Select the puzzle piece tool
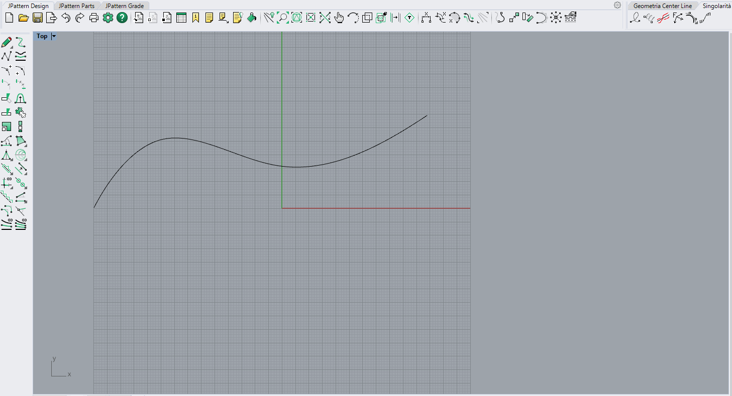This screenshot has width=732, height=396. tap(21, 112)
